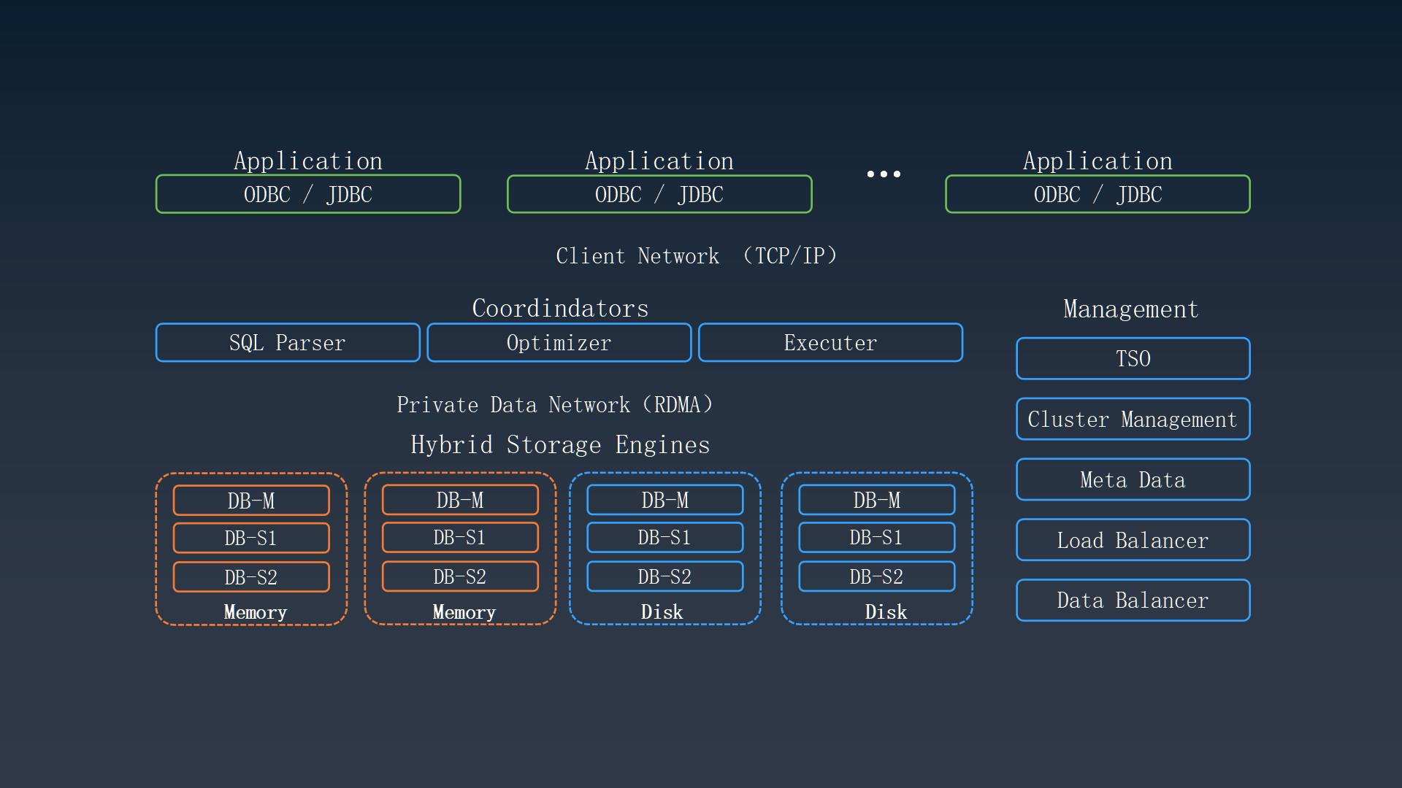Click the Hybrid Storage Engines title
Image resolution: width=1402 pixels, height=788 pixels.
(x=560, y=445)
